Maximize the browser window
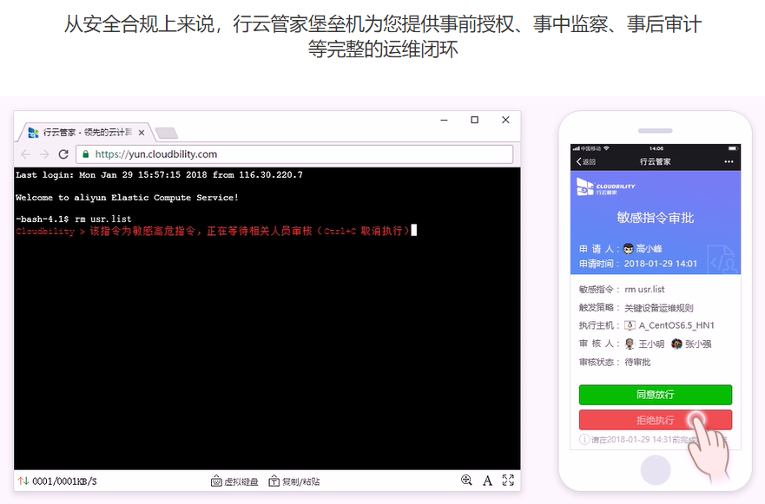 coord(474,120)
